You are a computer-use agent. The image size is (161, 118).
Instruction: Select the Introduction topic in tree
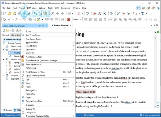16,46
